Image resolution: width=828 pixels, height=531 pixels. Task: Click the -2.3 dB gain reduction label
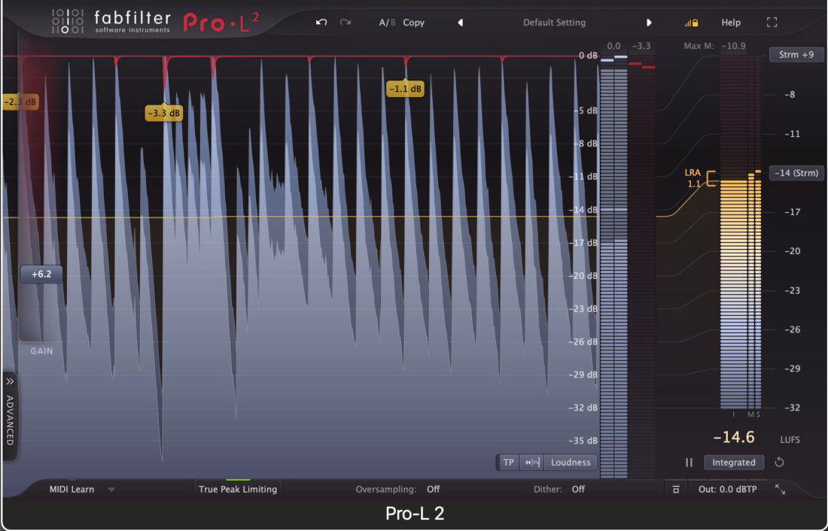[20, 102]
